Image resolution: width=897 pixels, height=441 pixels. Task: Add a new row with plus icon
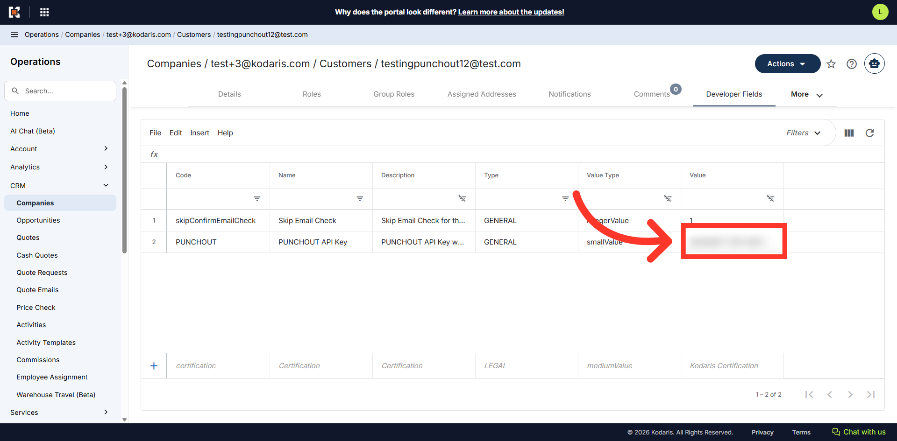(154, 366)
